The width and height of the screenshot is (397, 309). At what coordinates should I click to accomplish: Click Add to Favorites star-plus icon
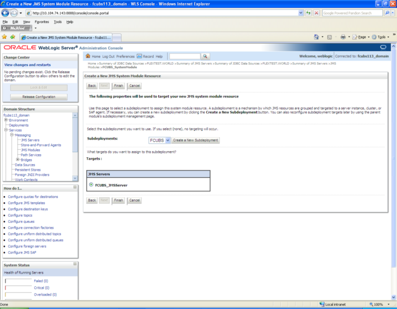pyautogui.click(x=12, y=37)
